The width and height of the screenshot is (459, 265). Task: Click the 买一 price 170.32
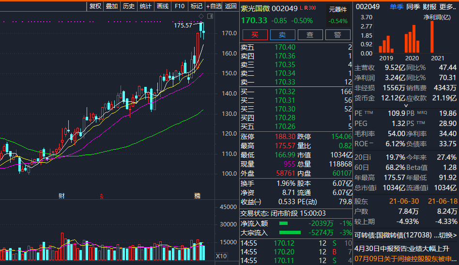tap(285, 92)
